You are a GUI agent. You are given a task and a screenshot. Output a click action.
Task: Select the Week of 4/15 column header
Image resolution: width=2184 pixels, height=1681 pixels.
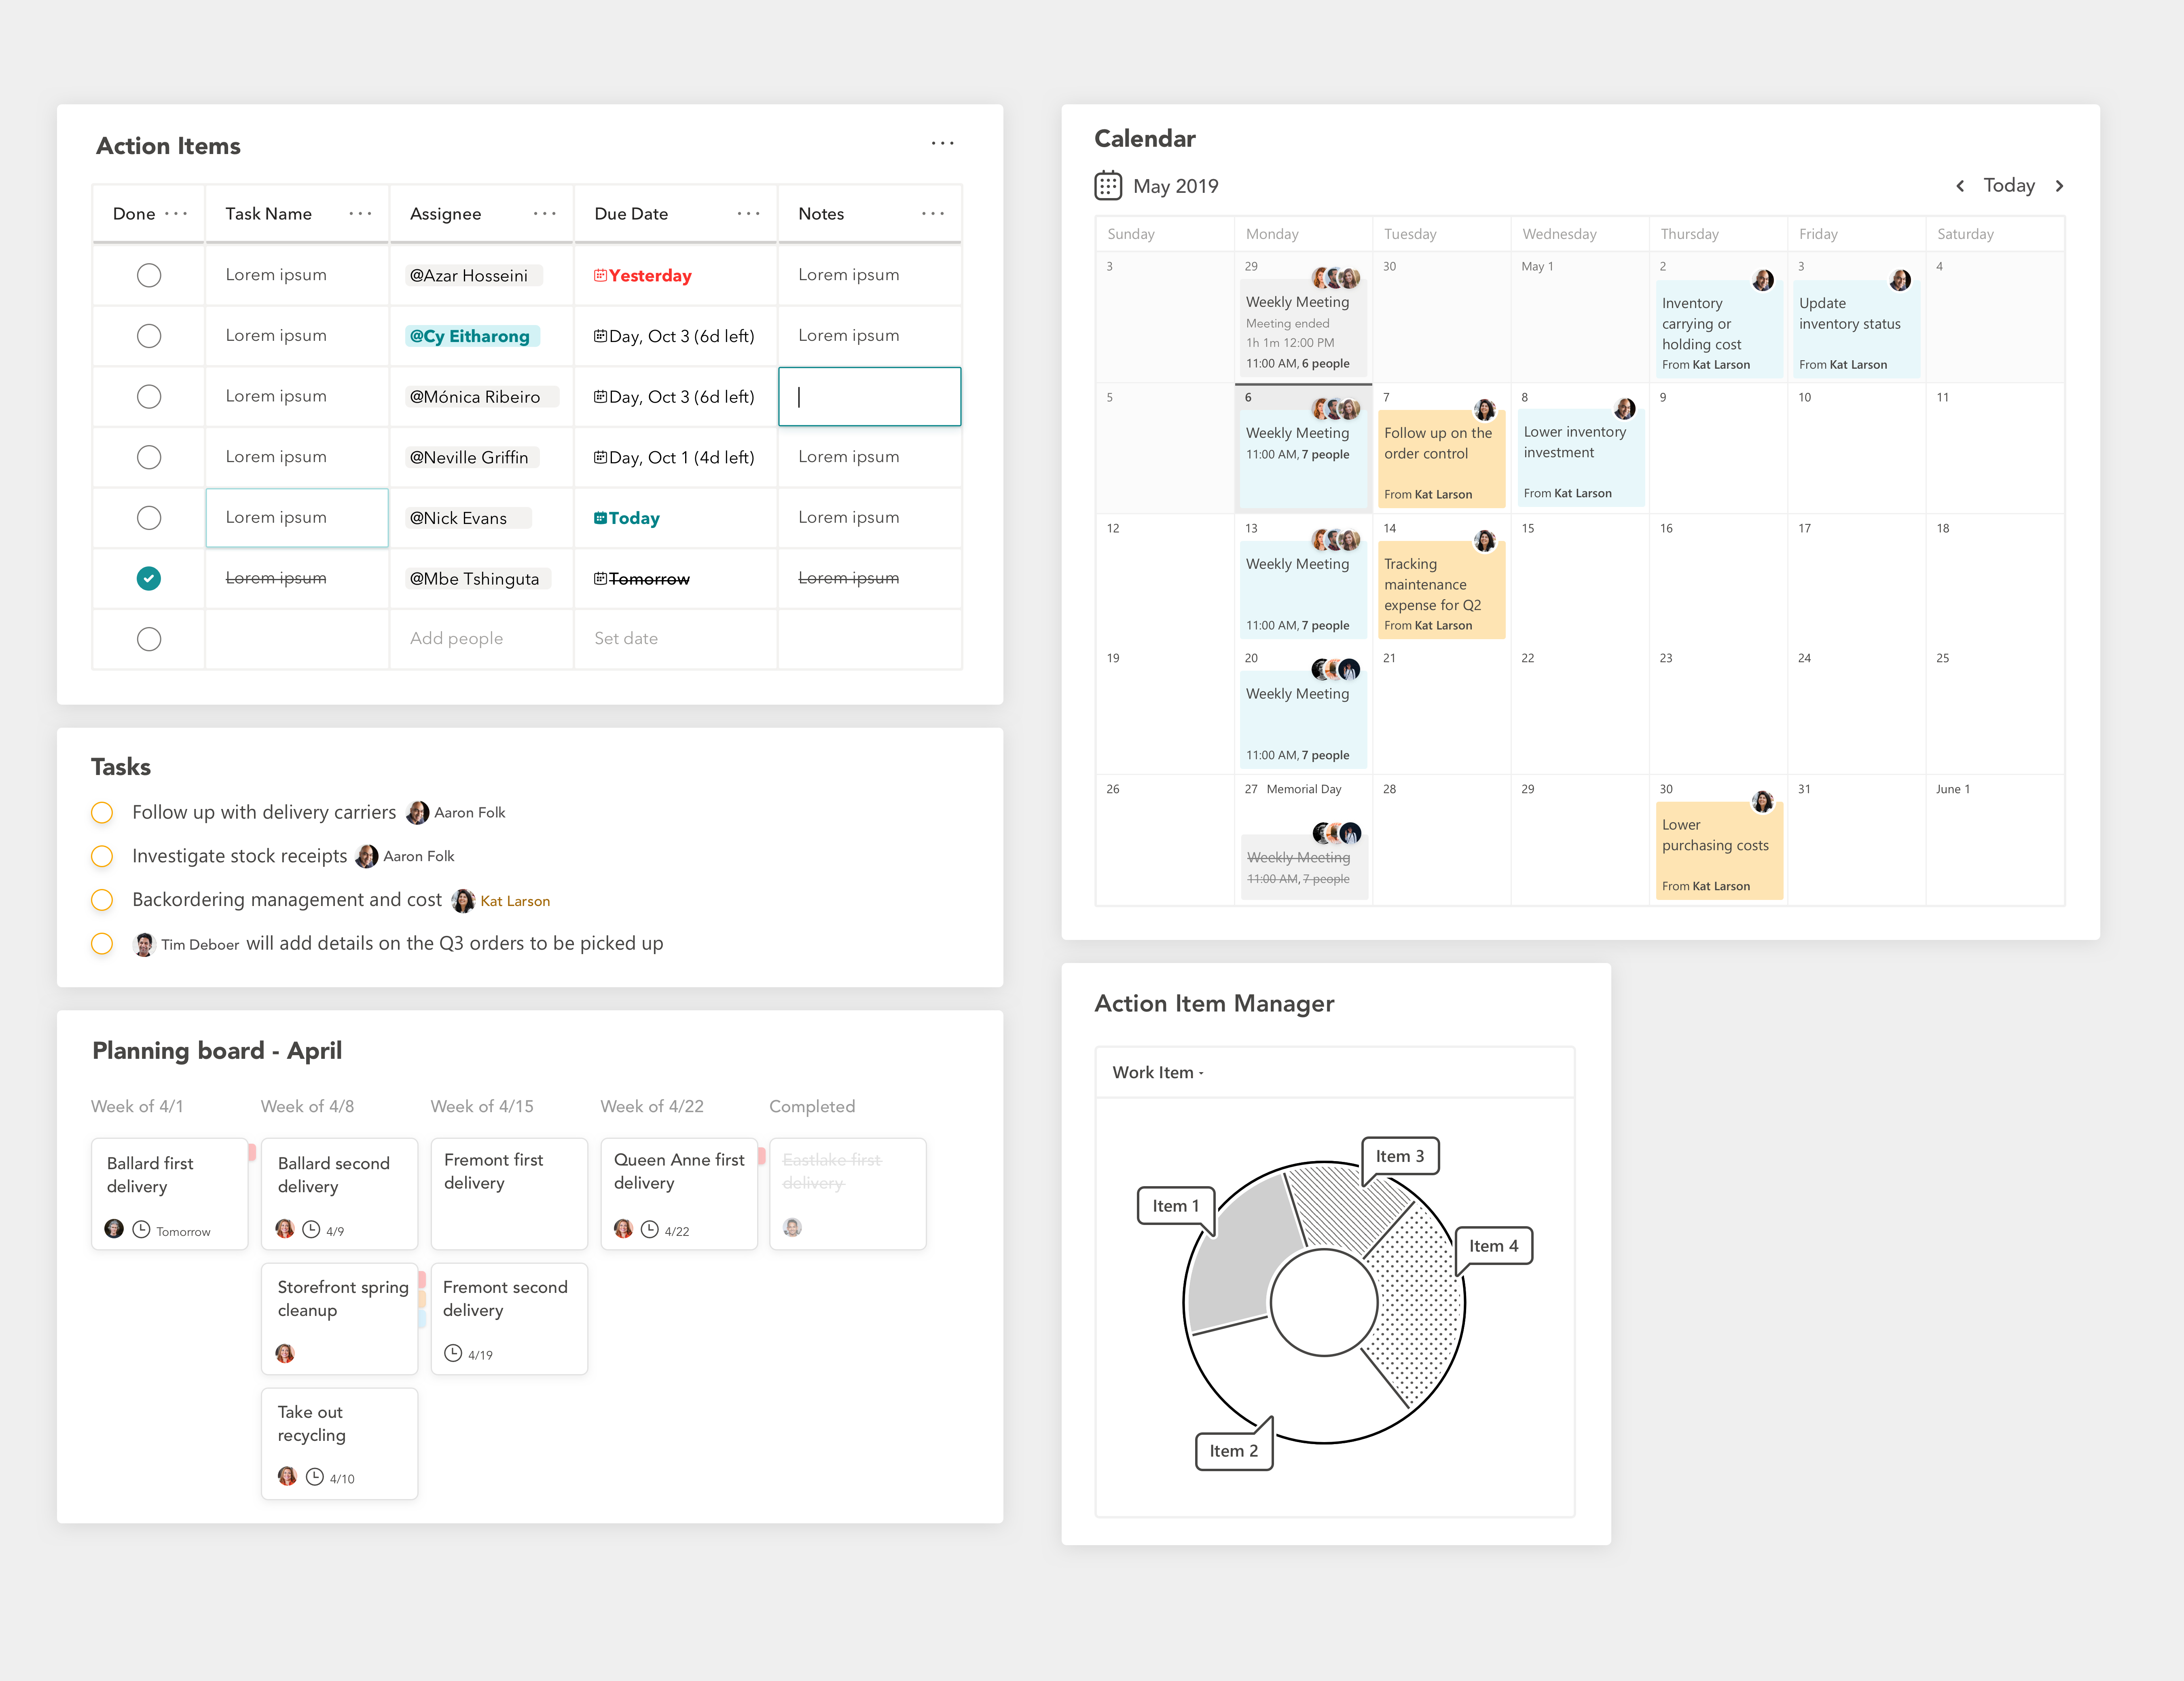[482, 1107]
